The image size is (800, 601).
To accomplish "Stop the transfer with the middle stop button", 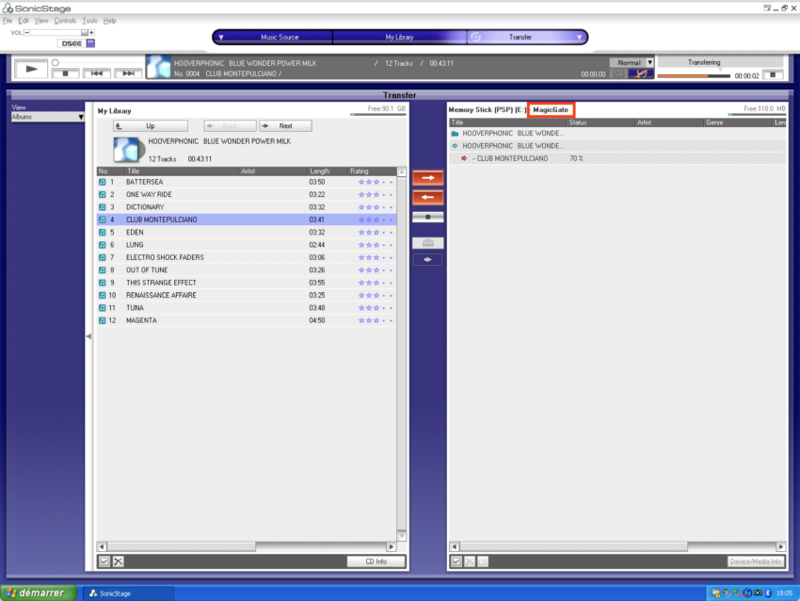I will [427, 217].
